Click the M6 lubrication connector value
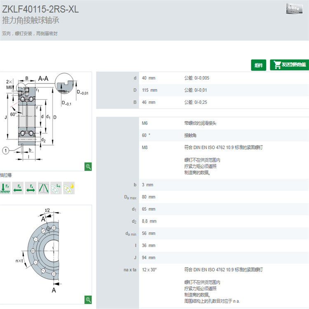This screenshot has height=309, width=309. click(x=145, y=123)
